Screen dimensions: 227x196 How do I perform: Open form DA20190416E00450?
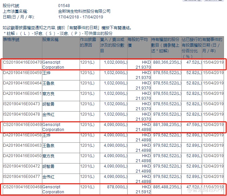[x=22, y=156]
